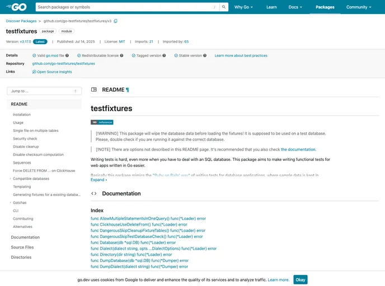Click help icon next to Stable version
The width and height of the screenshot is (385, 286).
pyautogui.click(x=205, y=56)
